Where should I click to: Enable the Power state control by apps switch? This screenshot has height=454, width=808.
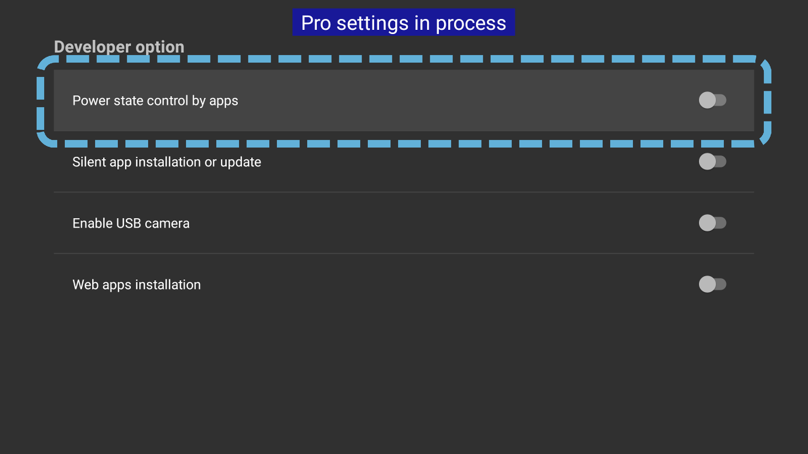coord(712,100)
